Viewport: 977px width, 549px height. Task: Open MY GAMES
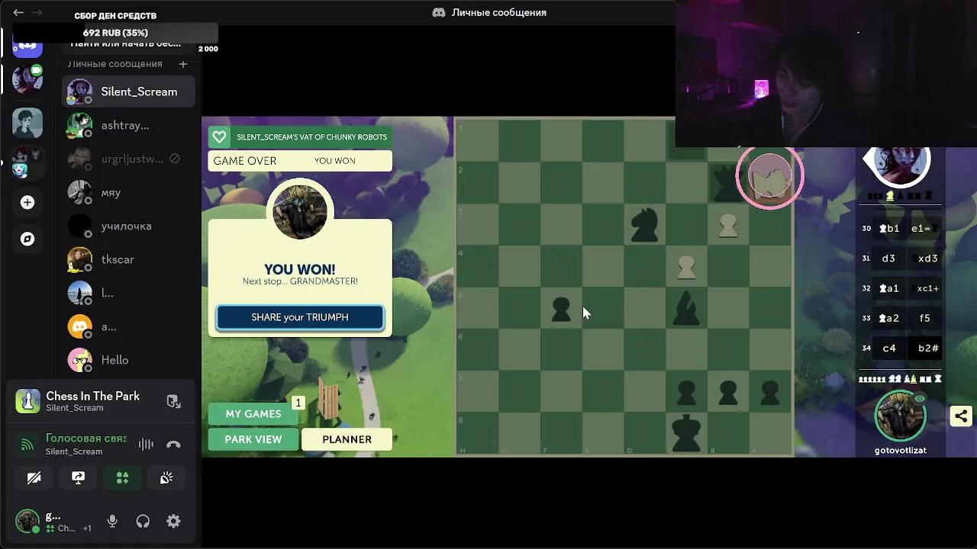click(x=253, y=414)
